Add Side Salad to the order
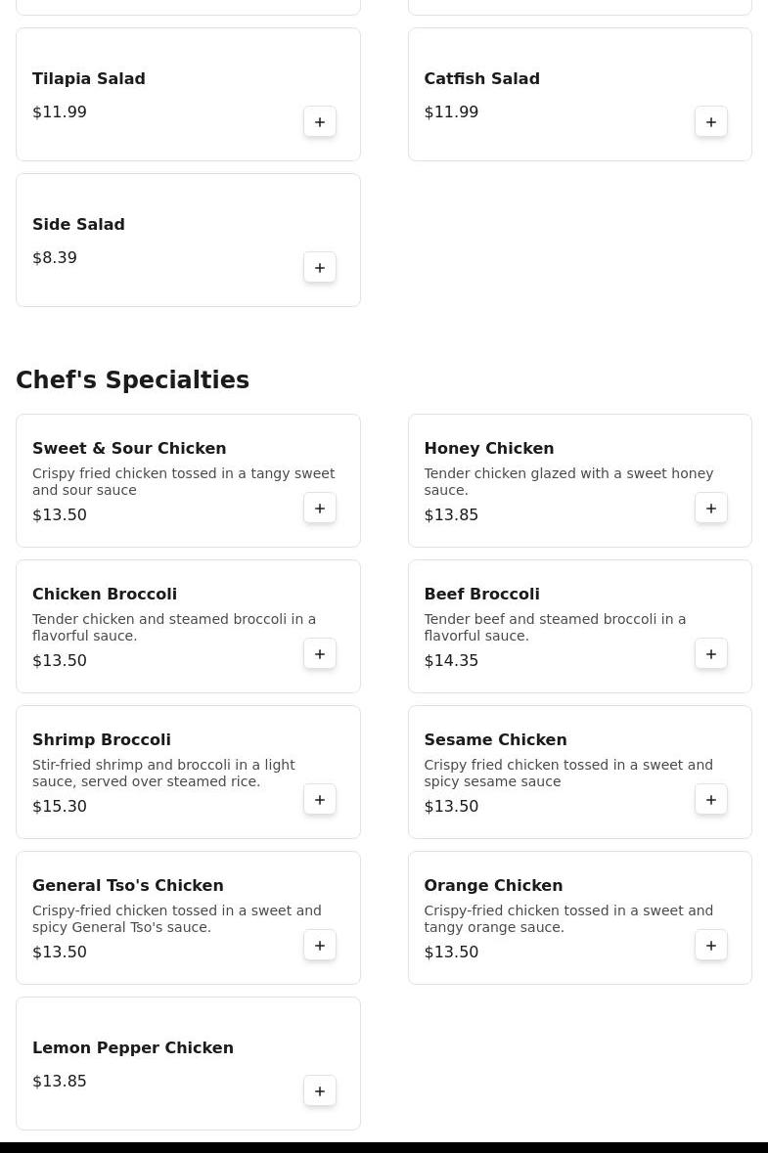Image resolution: width=768 pixels, height=1153 pixels. click(320, 268)
